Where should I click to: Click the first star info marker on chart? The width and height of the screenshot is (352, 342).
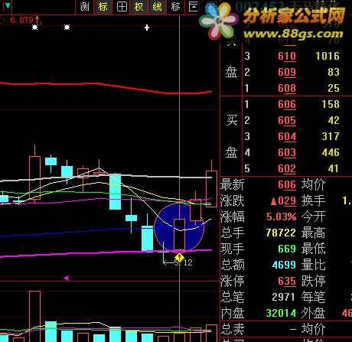[x=35, y=27]
